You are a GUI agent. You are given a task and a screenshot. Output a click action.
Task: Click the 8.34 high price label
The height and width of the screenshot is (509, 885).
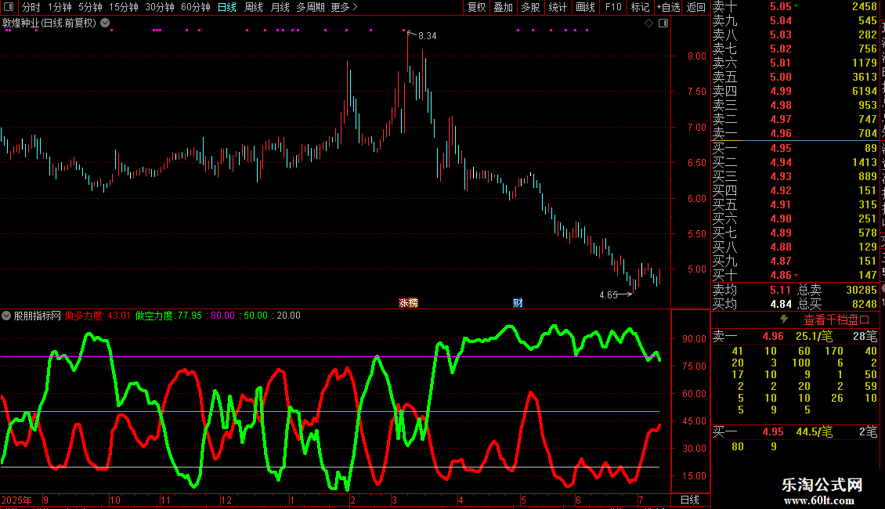[428, 35]
